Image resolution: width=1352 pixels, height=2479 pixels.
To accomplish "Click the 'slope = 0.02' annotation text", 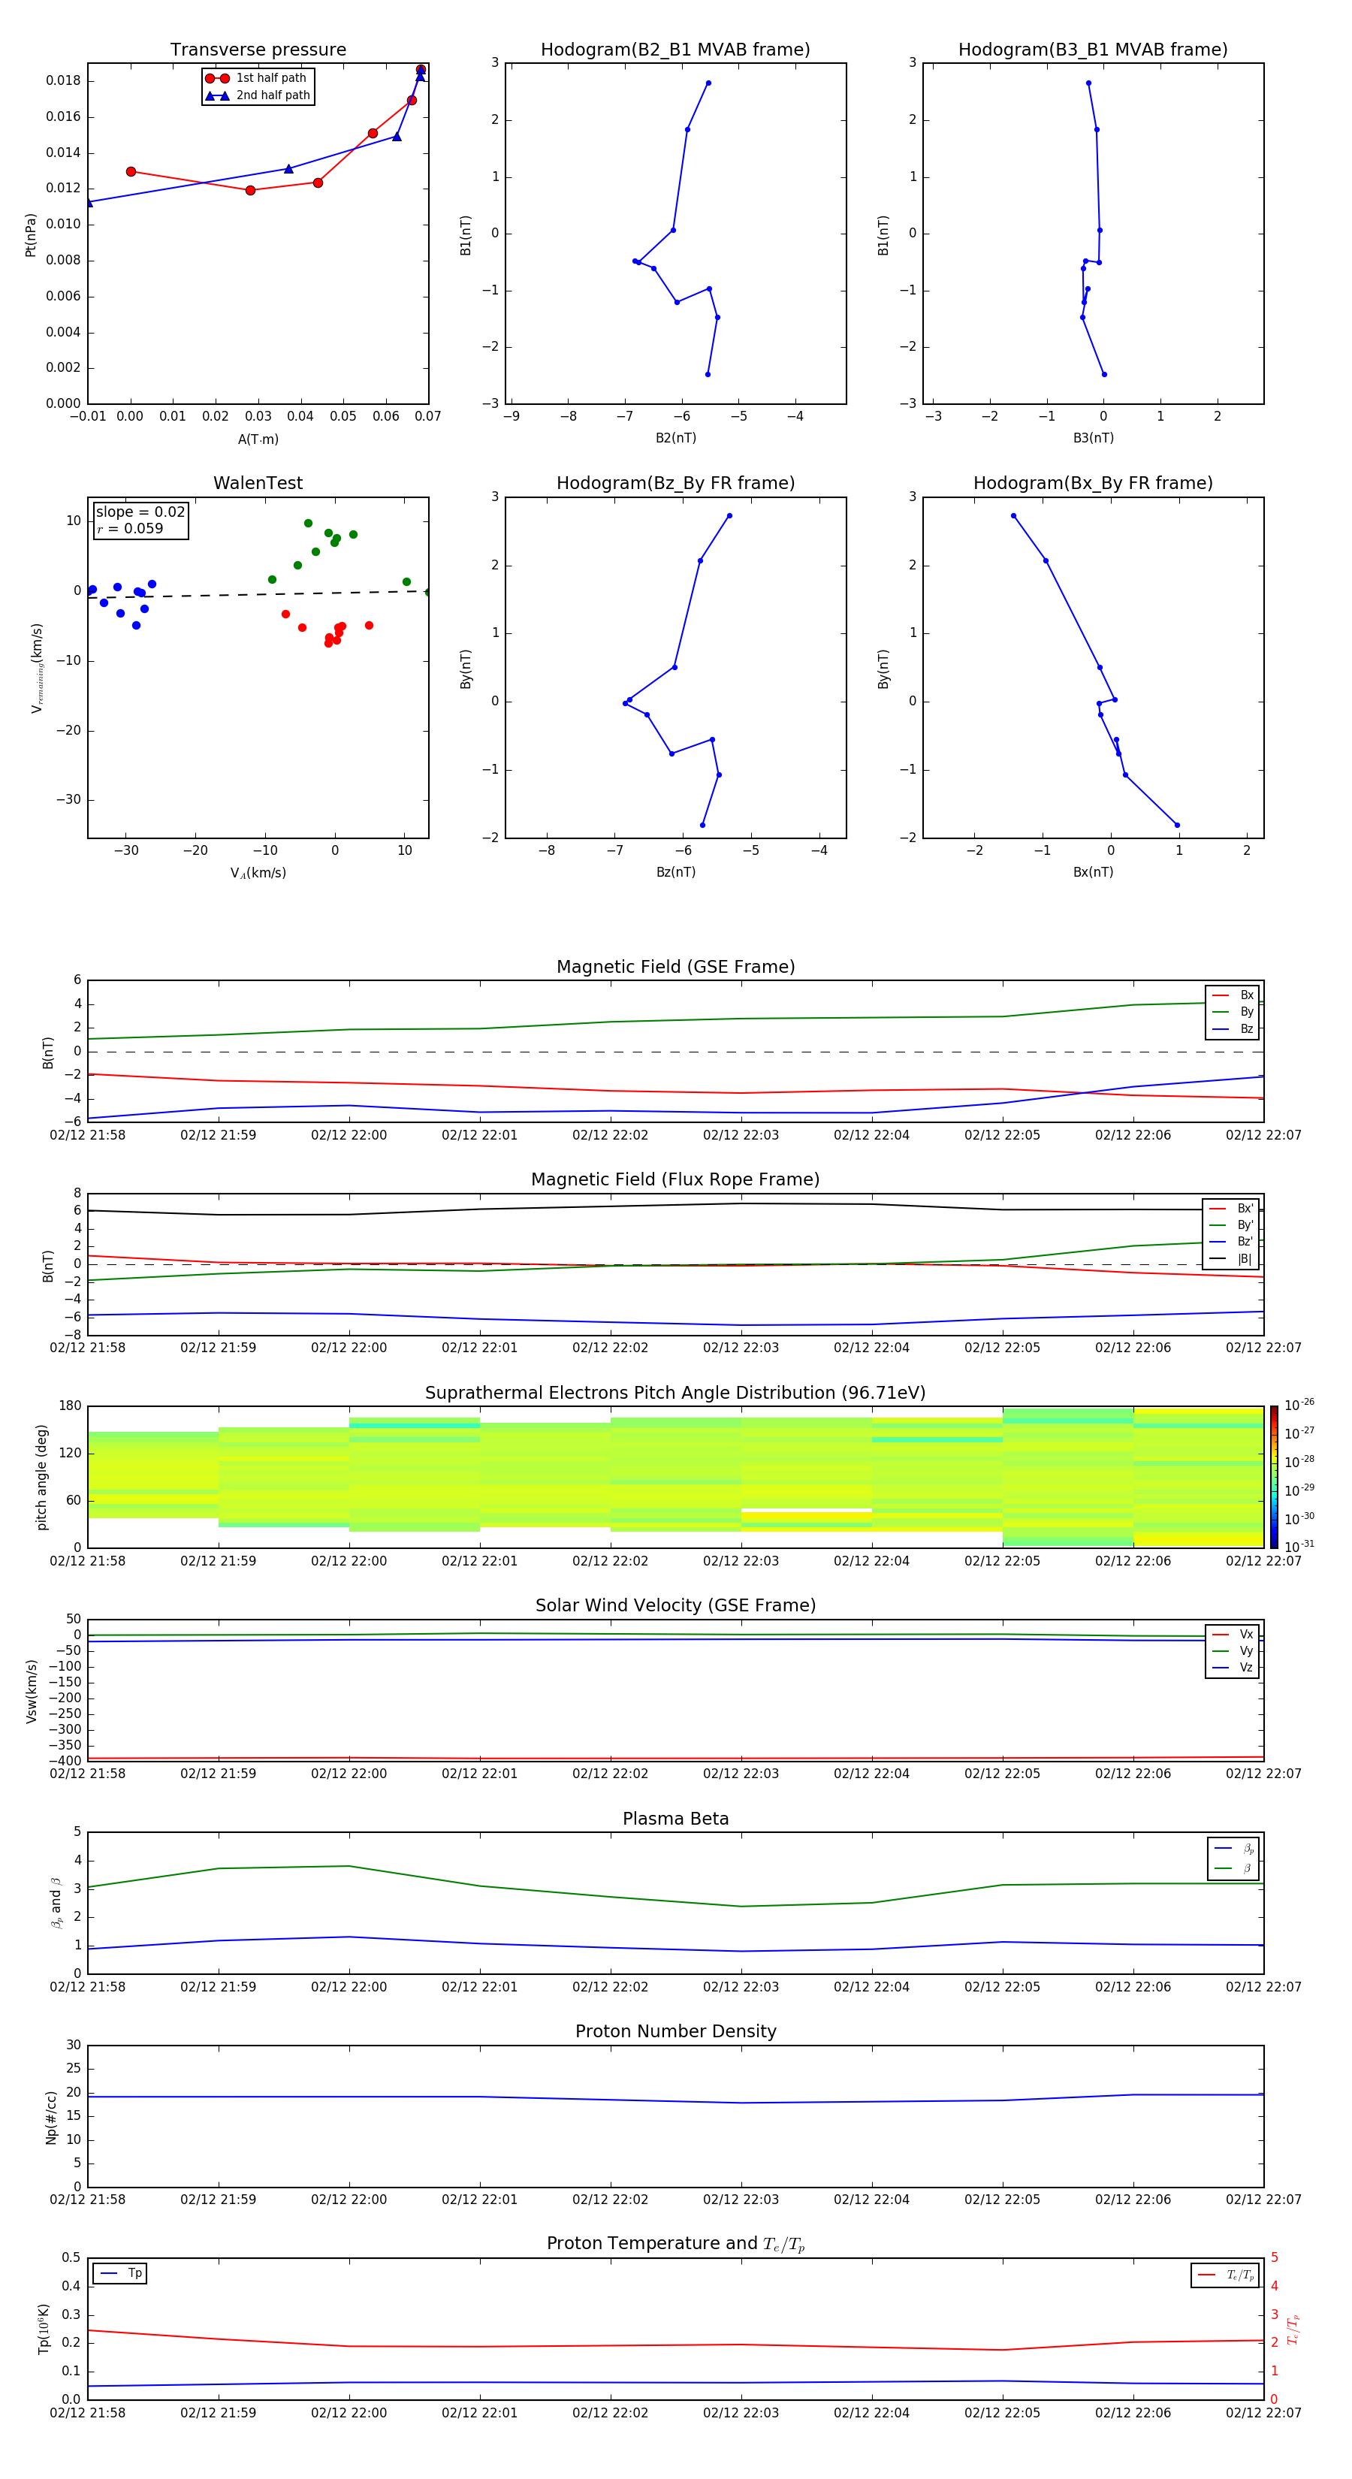I will coord(140,512).
